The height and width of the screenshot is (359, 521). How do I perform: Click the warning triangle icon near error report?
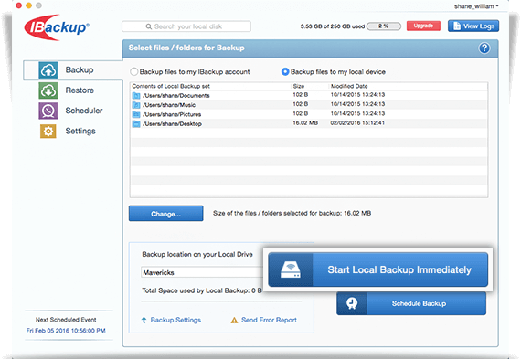234,320
